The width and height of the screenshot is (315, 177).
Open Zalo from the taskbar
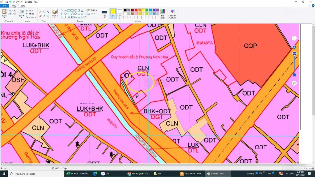tap(105, 174)
